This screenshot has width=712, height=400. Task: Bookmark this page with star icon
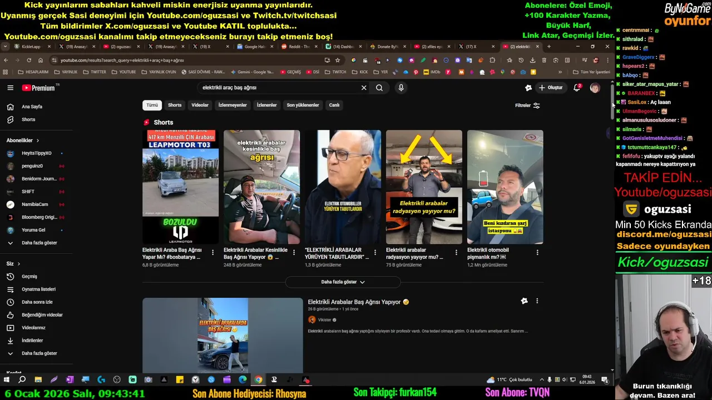pos(337,60)
